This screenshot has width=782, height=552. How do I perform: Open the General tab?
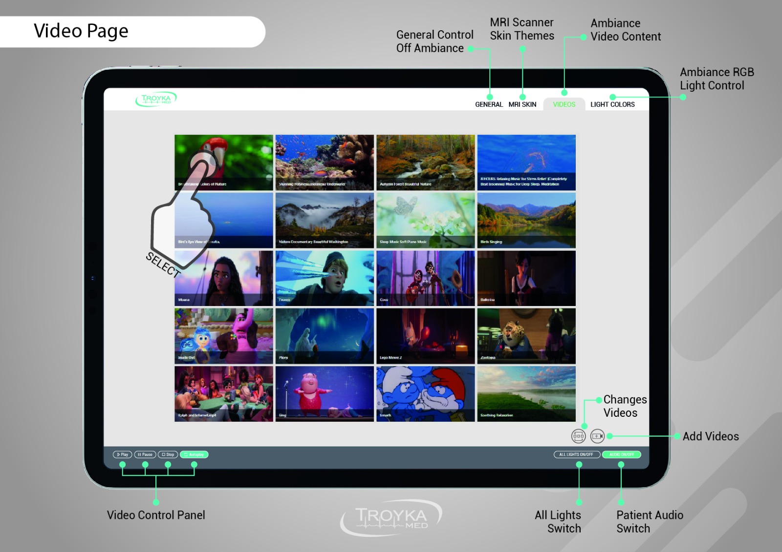[x=489, y=104]
